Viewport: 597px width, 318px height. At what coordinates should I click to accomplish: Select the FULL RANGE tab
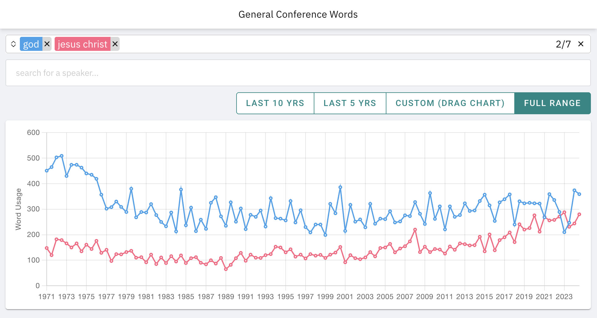pos(552,103)
